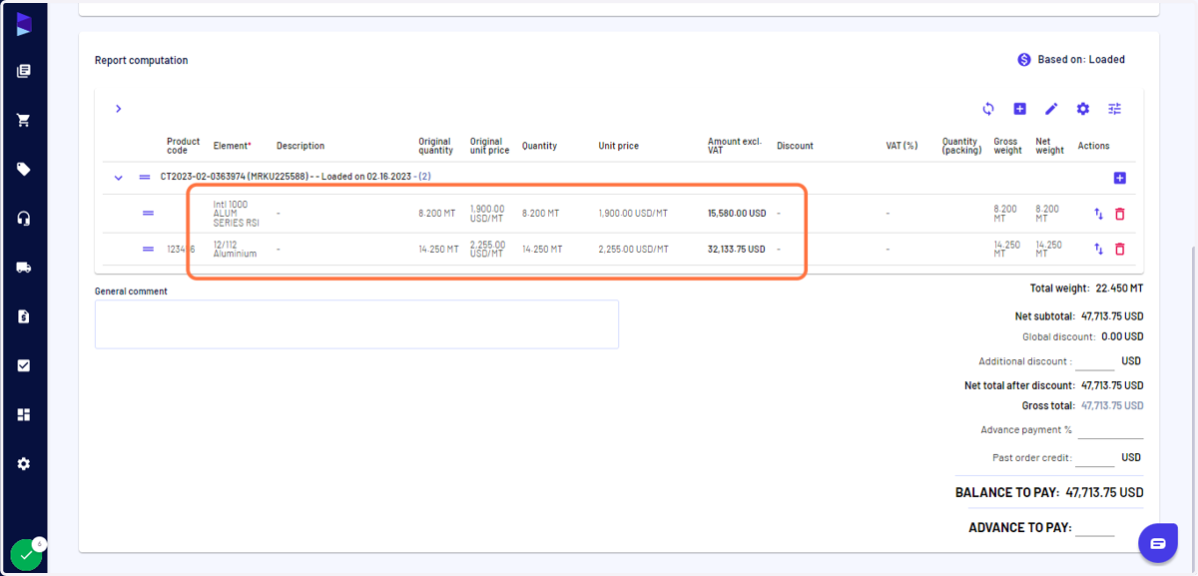Click the Description column header
This screenshot has height=576, width=1198.
[300, 146]
